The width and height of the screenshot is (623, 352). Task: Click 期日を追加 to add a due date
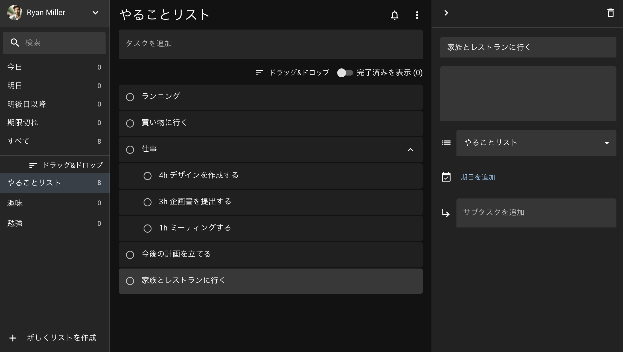(477, 177)
